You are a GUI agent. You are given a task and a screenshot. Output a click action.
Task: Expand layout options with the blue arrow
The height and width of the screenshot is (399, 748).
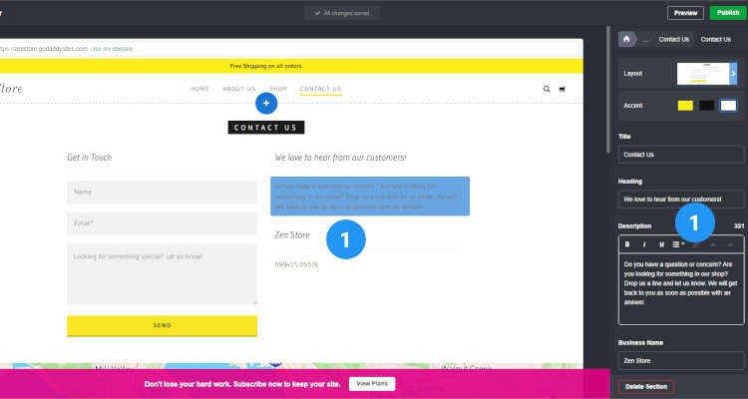(733, 74)
